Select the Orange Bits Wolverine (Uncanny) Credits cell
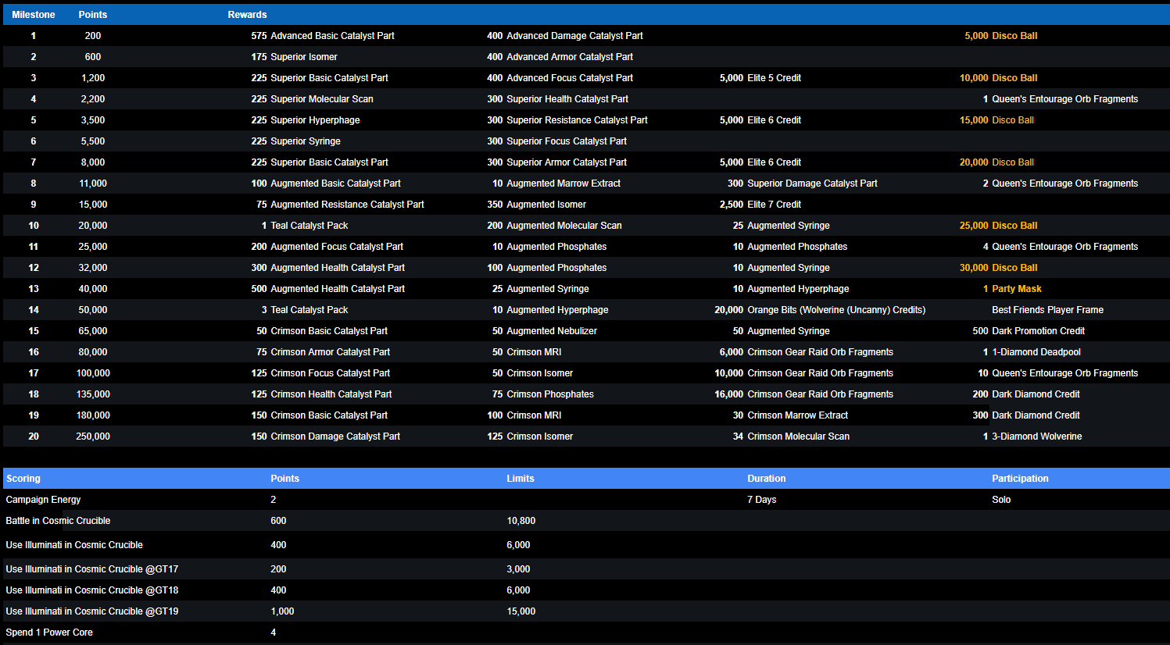The height and width of the screenshot is (645, 1170). [x=835, y=310]
